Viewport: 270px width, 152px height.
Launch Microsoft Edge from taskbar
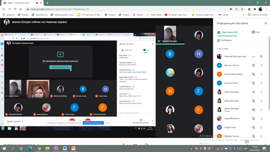(x=30, y=148)
